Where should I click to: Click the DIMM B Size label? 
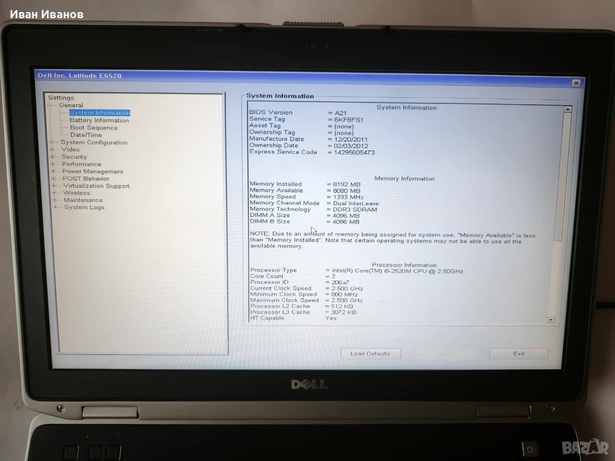pyautogui.click(x=270, y=221)
